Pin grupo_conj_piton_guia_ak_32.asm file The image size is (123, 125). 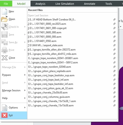pos(115,88)
